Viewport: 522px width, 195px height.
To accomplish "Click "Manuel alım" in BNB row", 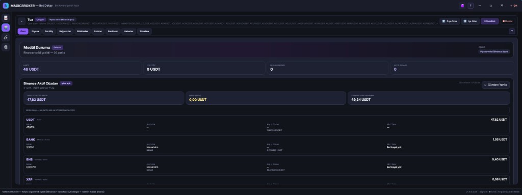I will (152, 167).
